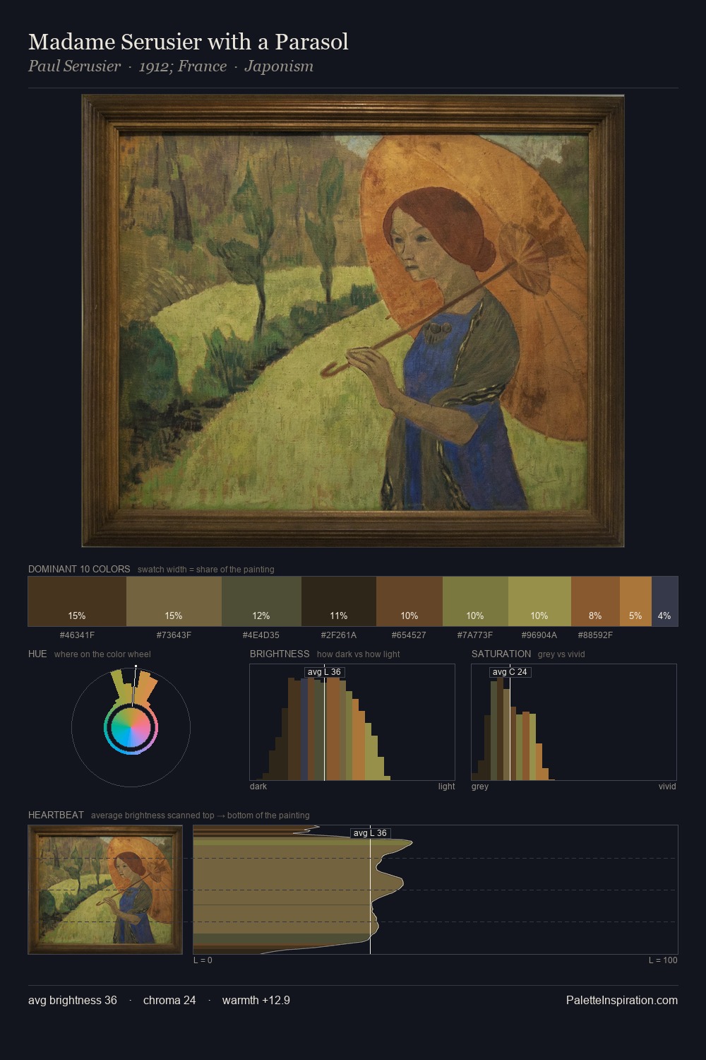
Task: Click the 'chroma 24' footer stat
Action: click(x=169, y=1001)
